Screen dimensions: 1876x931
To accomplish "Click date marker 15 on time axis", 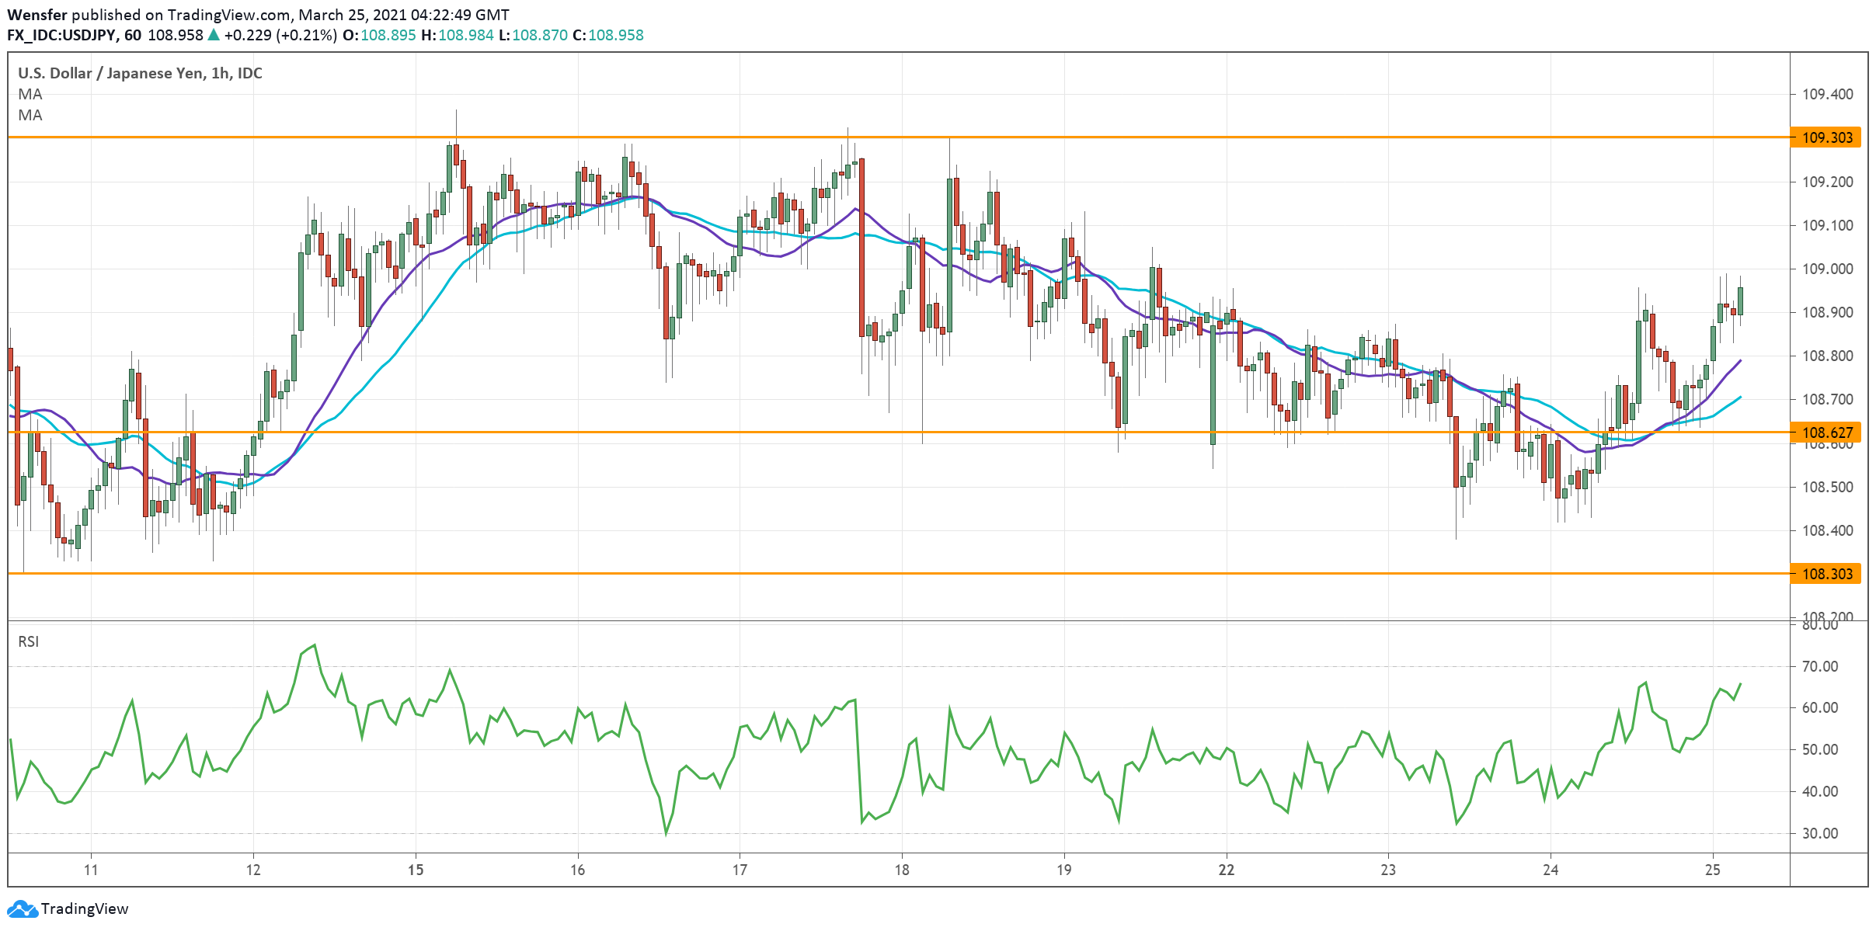I will click(416, 870).
